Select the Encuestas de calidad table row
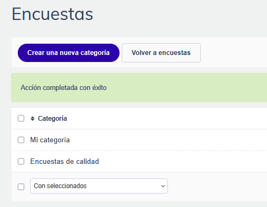 coord(139,162)
